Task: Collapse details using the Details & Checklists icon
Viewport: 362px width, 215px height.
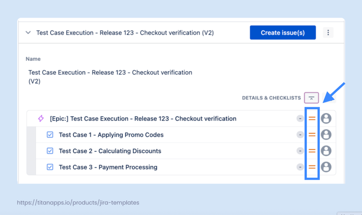Action: tap(312, 98)
